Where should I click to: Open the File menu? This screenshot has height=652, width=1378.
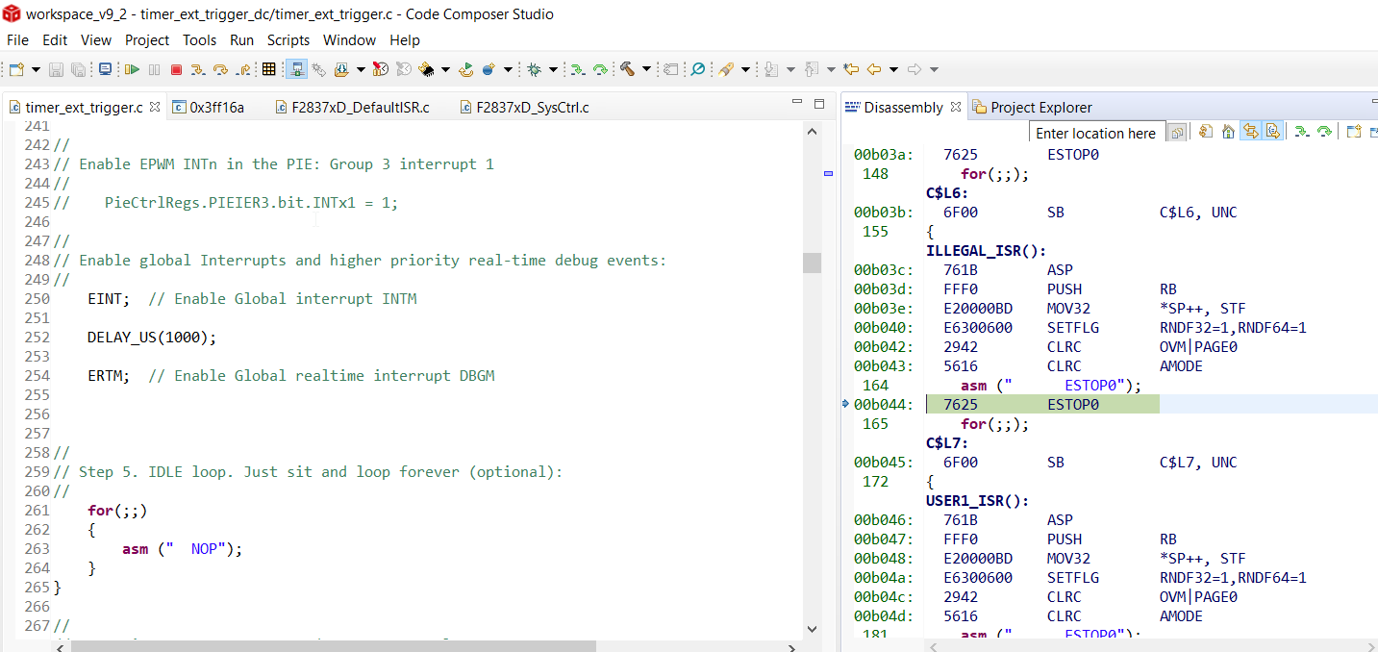pos(17,40)
